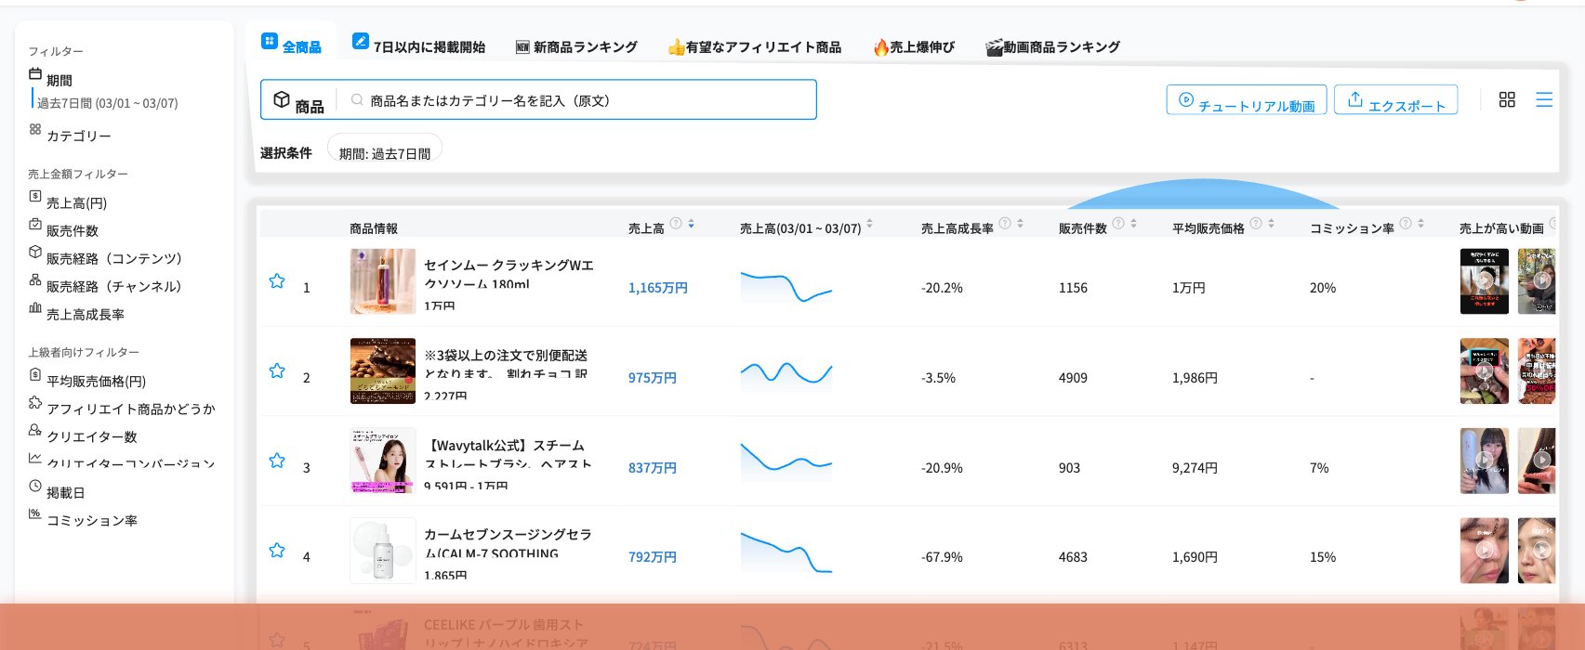Click the sales trend chart for rank 2
Screen dimensions: 1585x650
(786, 372)
